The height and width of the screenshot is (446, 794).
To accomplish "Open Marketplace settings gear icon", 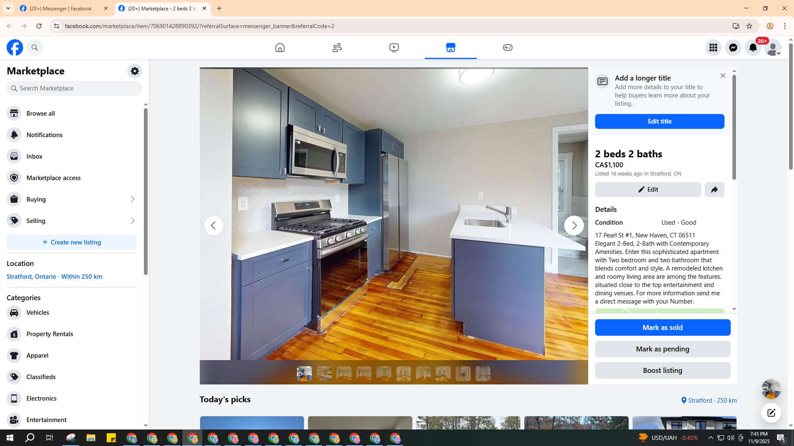I will 135,71.
